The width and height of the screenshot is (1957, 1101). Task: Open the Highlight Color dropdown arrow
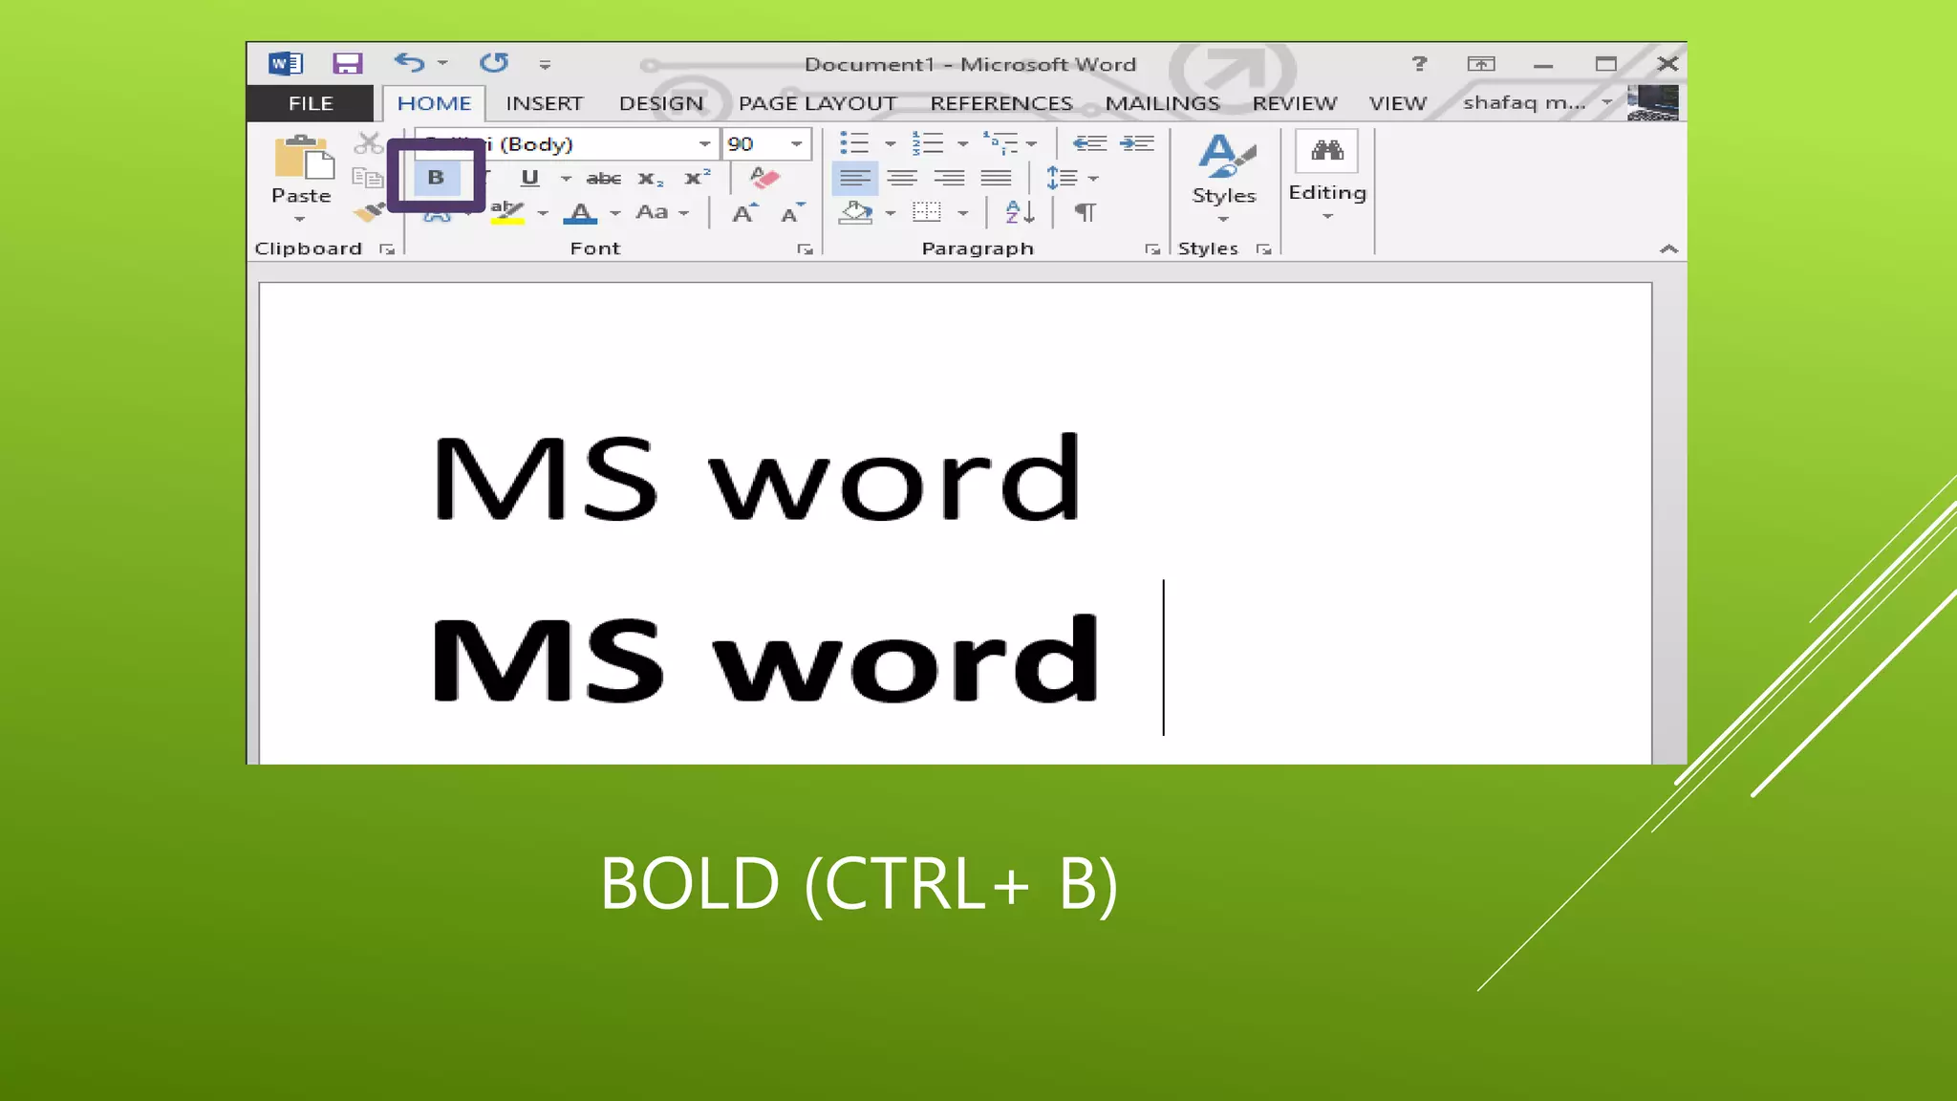tap(543, 213)
